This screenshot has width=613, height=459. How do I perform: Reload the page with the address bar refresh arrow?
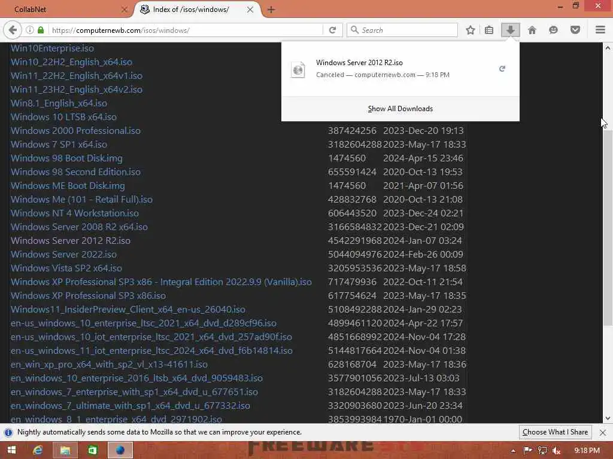[333, 30]
